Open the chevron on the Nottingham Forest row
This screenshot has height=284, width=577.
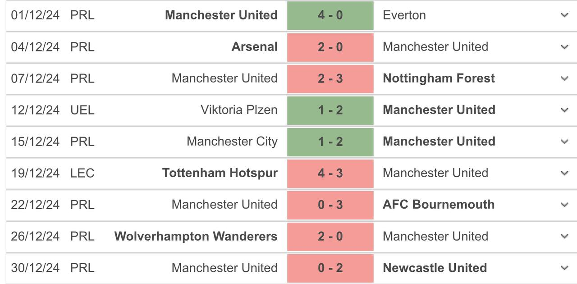tap(564, 78)
